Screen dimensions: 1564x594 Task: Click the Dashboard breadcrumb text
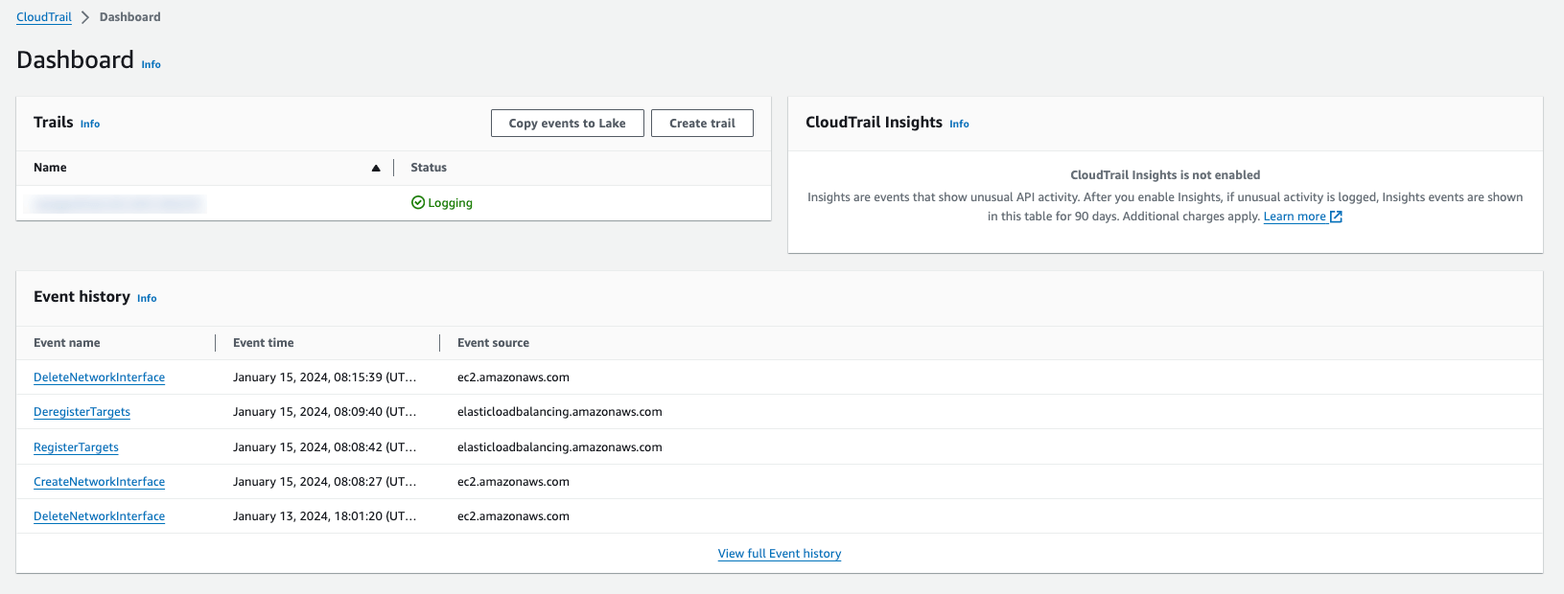(130, 17)
